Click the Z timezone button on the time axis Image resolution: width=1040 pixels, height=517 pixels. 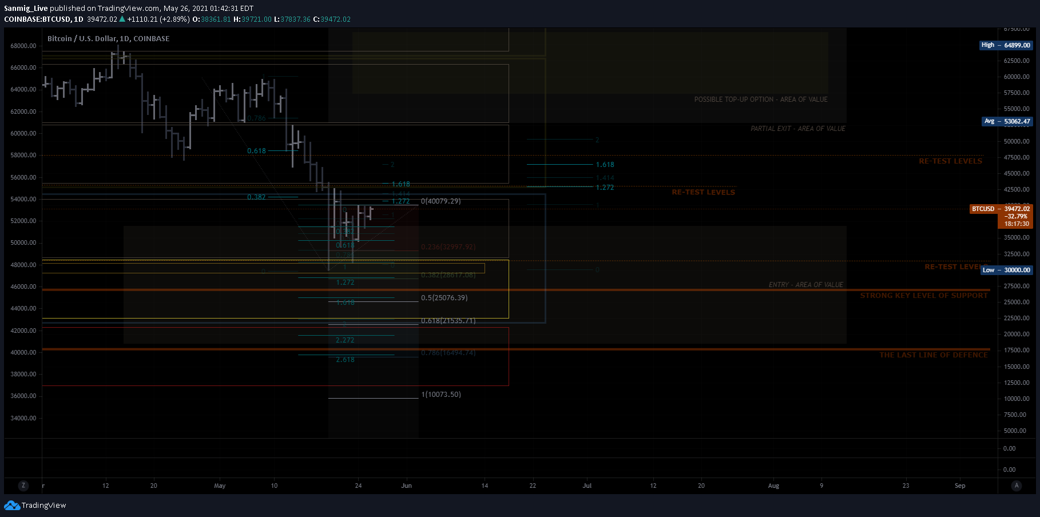23,486
